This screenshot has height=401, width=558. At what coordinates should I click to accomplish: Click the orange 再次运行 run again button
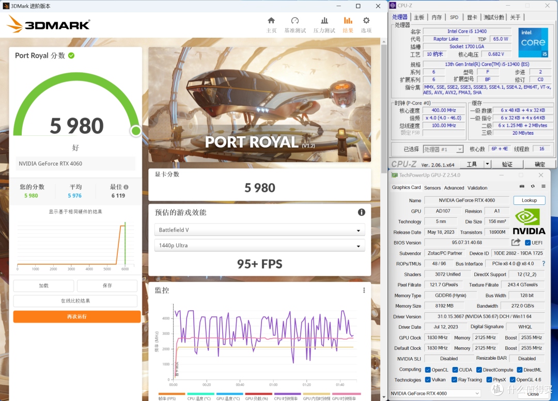(77, 316)
